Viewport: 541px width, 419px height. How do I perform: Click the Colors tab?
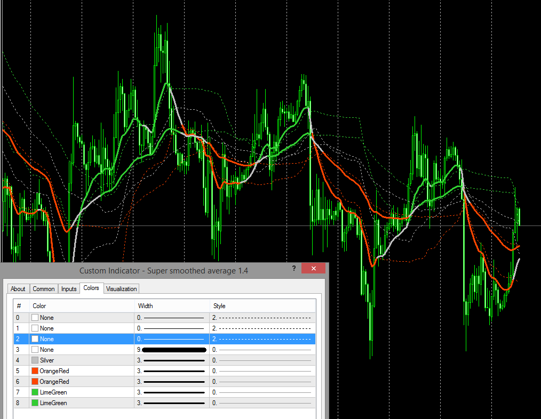(91, 288)
